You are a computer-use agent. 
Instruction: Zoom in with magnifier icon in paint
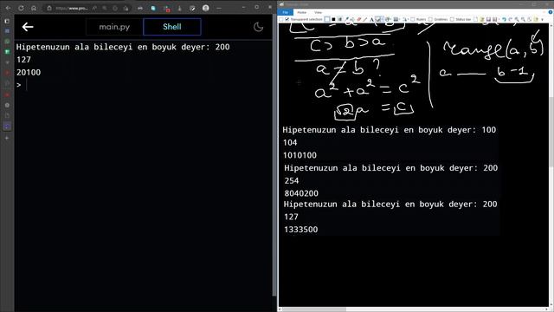point(517,19)
